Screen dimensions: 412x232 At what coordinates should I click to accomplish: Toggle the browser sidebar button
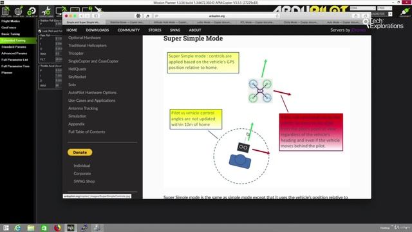[x=96, y=16]
